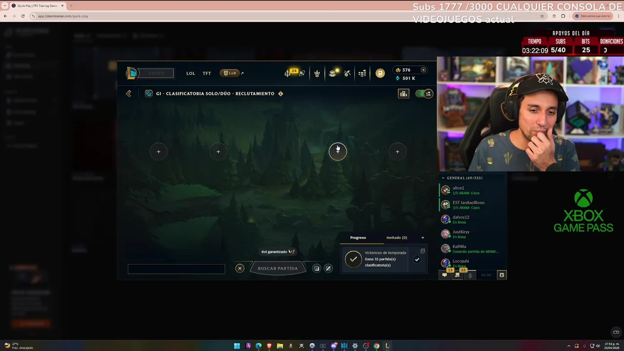Select friend JustKiryy
Viewport: 624px width, 351px height.
[473, 234]
